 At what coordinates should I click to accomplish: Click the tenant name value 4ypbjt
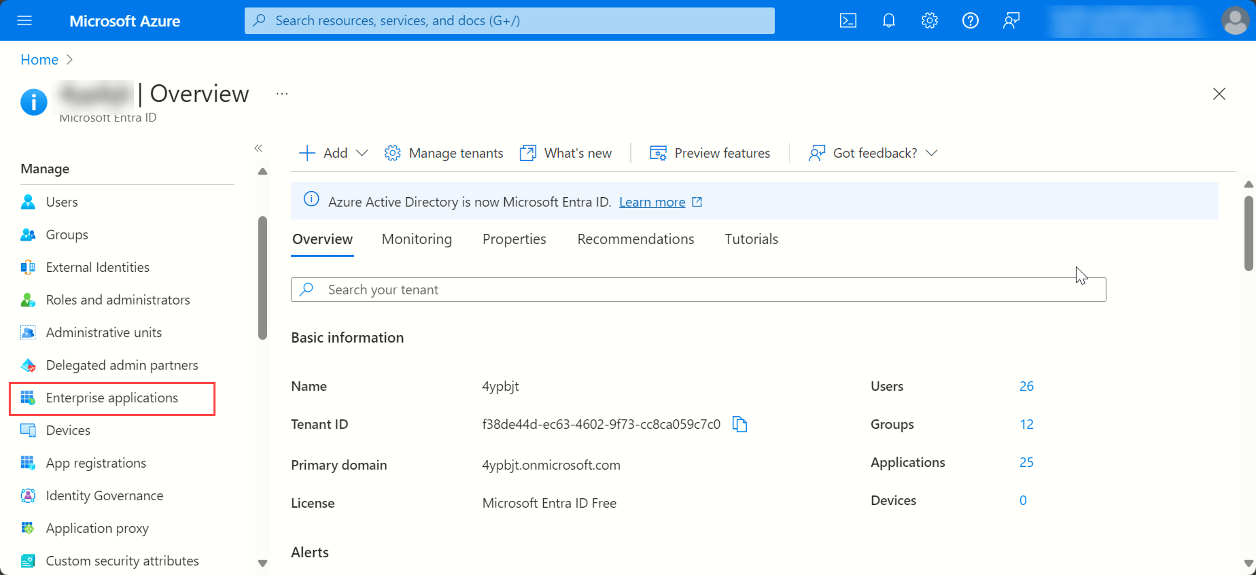[500, 386]
